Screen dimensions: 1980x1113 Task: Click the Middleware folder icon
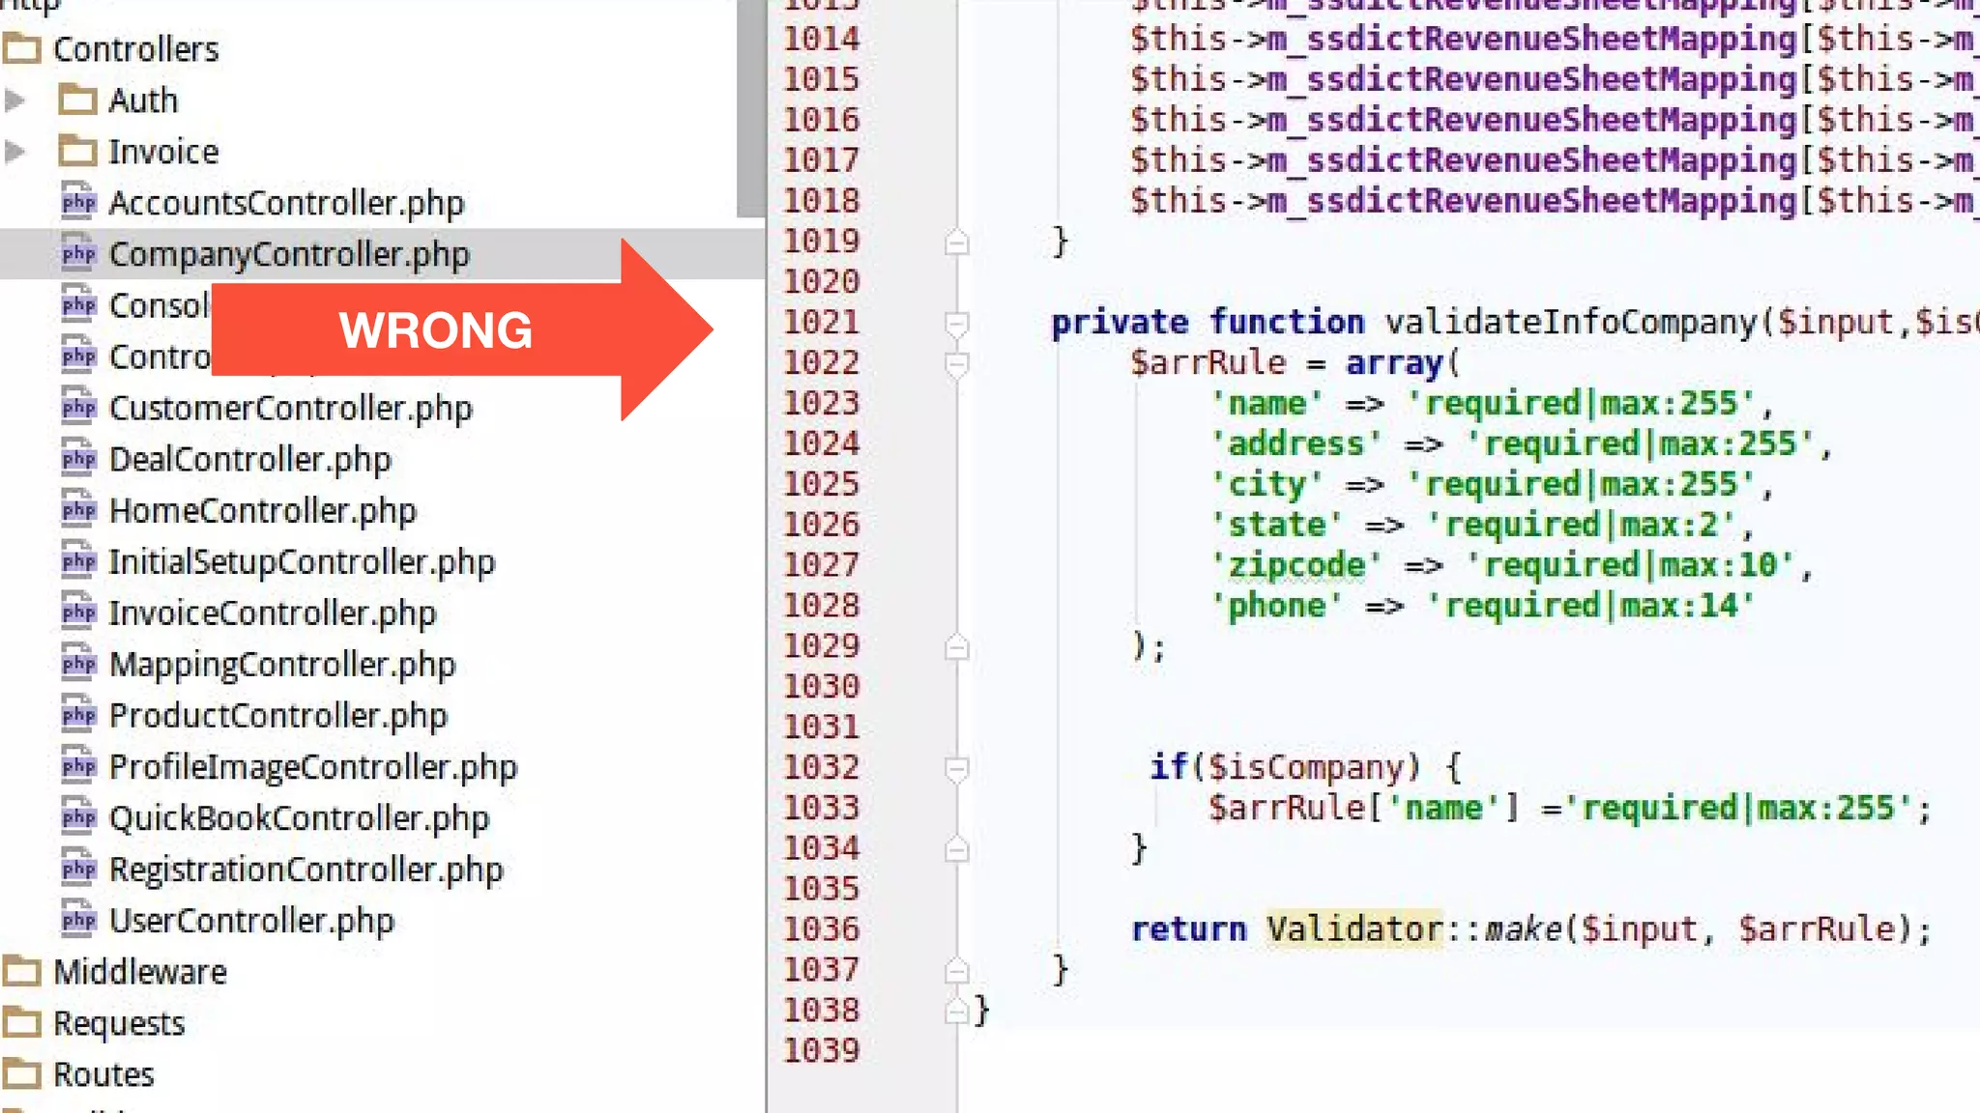[x=22, y=971]
